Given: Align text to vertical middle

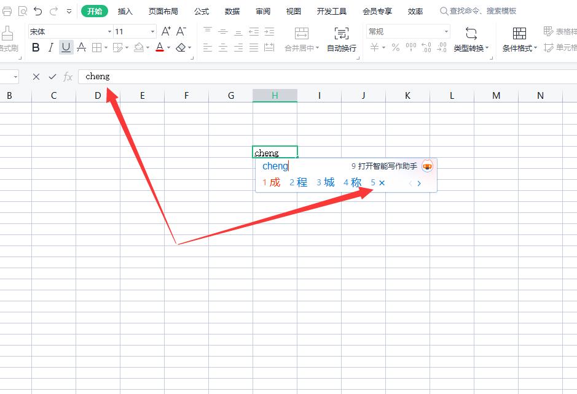Looking at the screenshot, I should (223, 32).
